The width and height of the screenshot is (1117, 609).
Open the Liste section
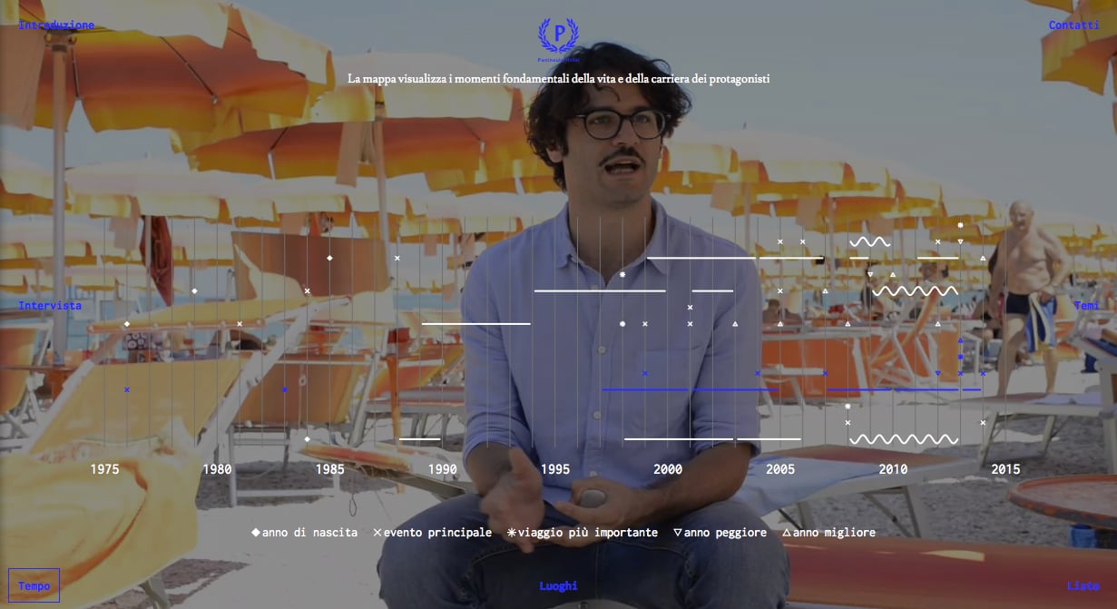click(1083, 585)
